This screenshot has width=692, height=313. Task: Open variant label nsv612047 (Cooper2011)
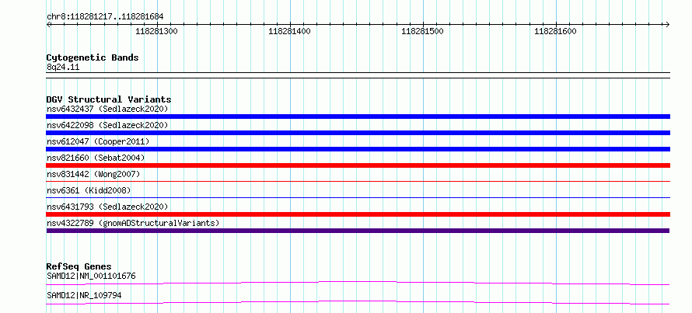coord(98,141)
